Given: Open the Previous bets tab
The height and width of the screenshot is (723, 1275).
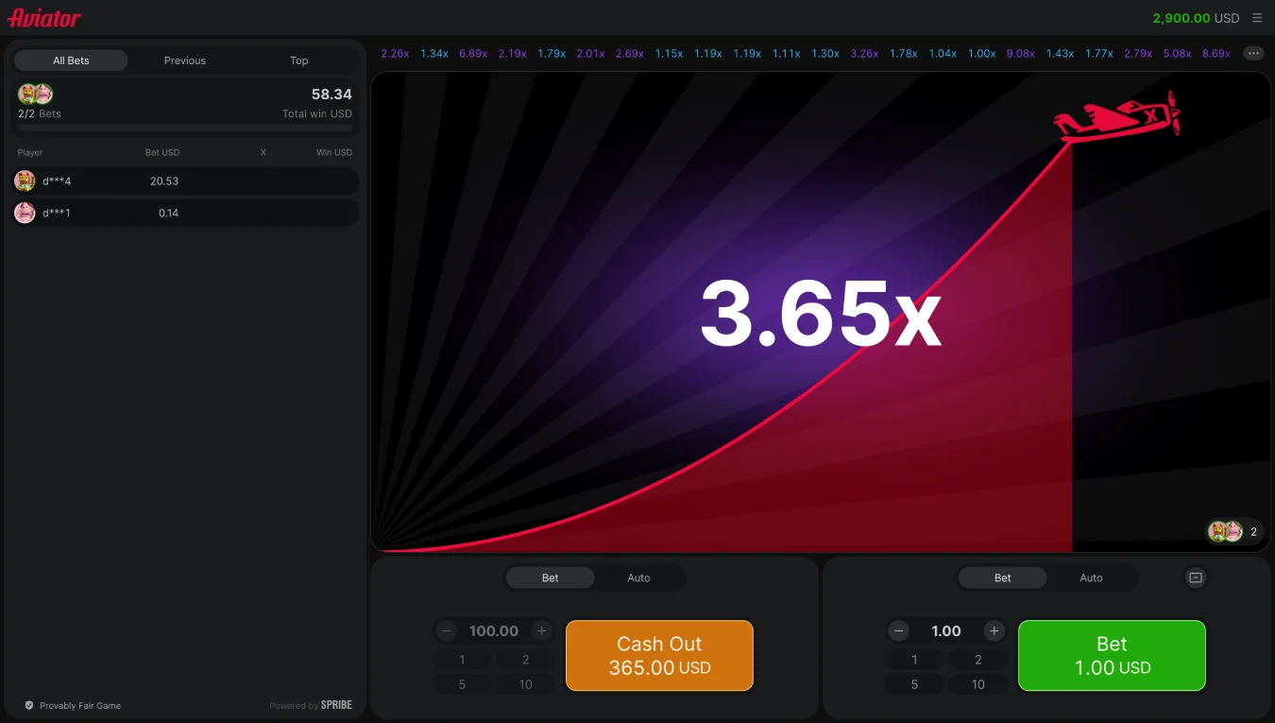Looking at the screenshot, I should click(x=185, y=60).
